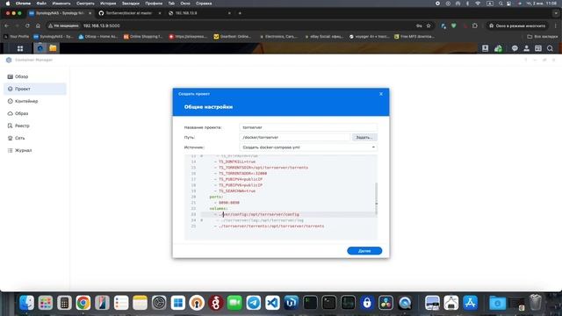Open Справка menu in menu bar
The width and height of the screenshot is (562, 316).
(204, 4)
